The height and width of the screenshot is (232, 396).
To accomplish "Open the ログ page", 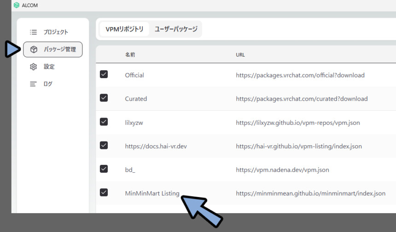I will (x=48, y=84).
